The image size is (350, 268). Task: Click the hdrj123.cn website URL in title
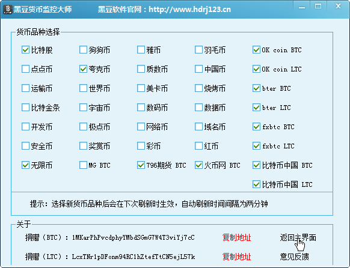coord(189,10)
